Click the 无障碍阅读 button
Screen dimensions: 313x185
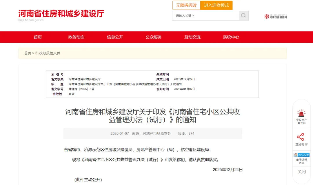(x=186, y=5)
